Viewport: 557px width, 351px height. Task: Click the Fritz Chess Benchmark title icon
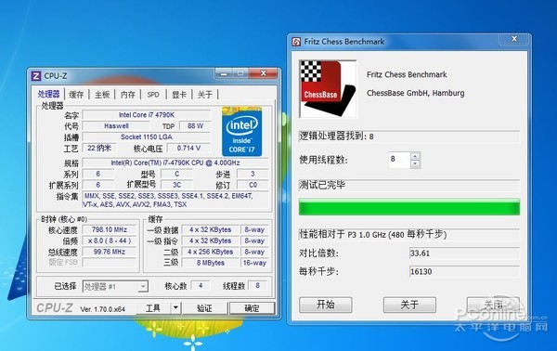pyautogui.click(x=296, y=42)
